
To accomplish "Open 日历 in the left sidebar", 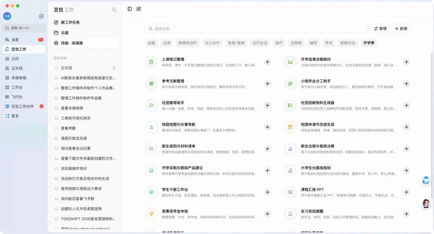I will point(24,59).
